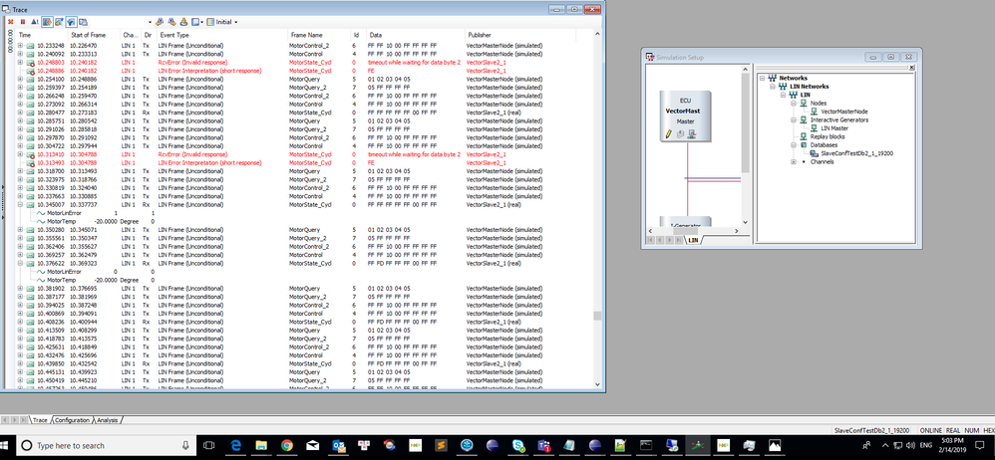Pause the trace with the red pause icon

[x=23, y=22]
